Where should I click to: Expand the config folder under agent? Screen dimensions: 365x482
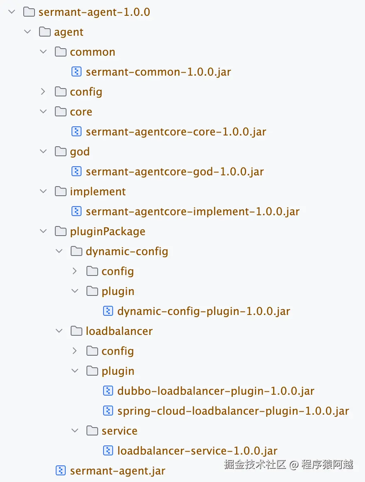coord(43,91)
